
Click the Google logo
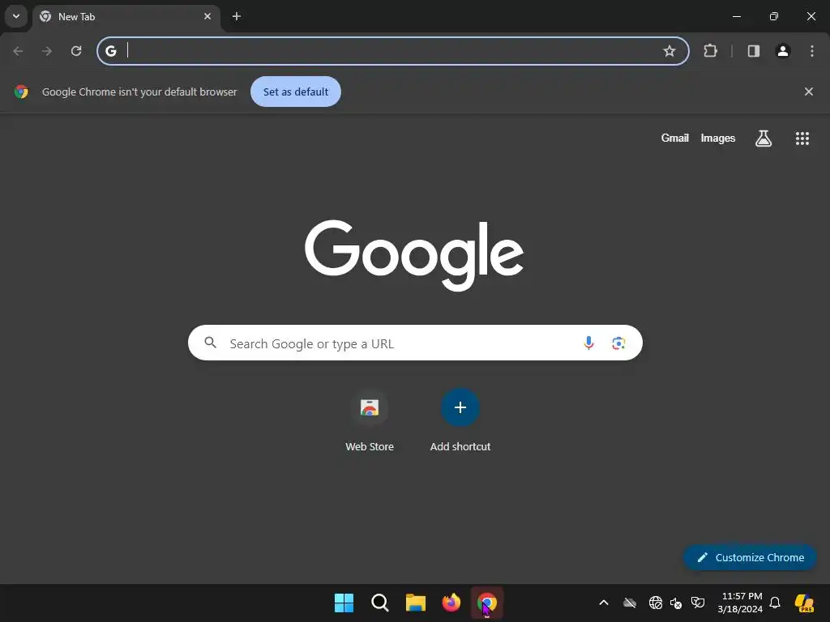tap(414, 255)
